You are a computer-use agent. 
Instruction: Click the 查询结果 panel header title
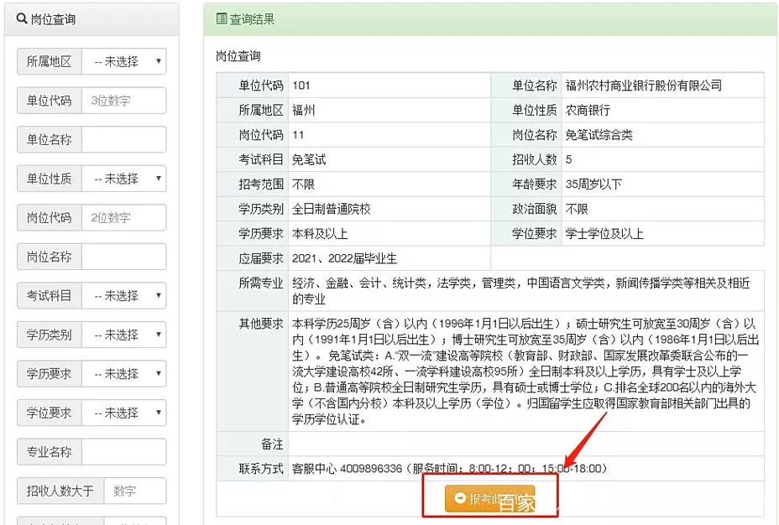pyautogui.click(x=252, y=18)
